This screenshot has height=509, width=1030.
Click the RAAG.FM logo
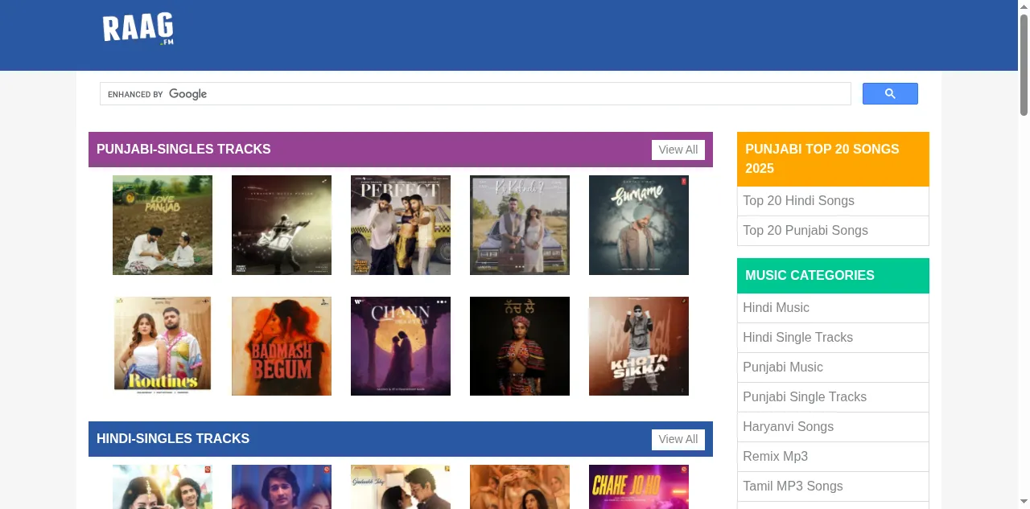click(x=138, y=30)
